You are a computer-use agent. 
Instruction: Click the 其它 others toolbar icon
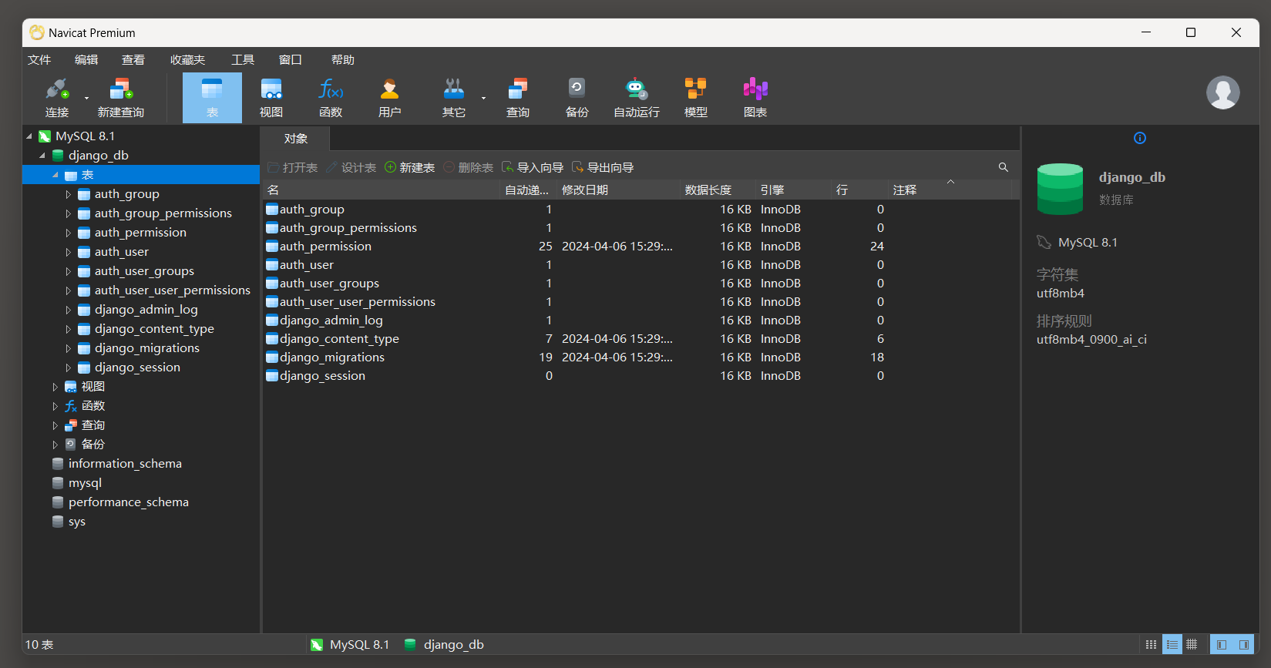pyautogui.click(x=454, y=97)
